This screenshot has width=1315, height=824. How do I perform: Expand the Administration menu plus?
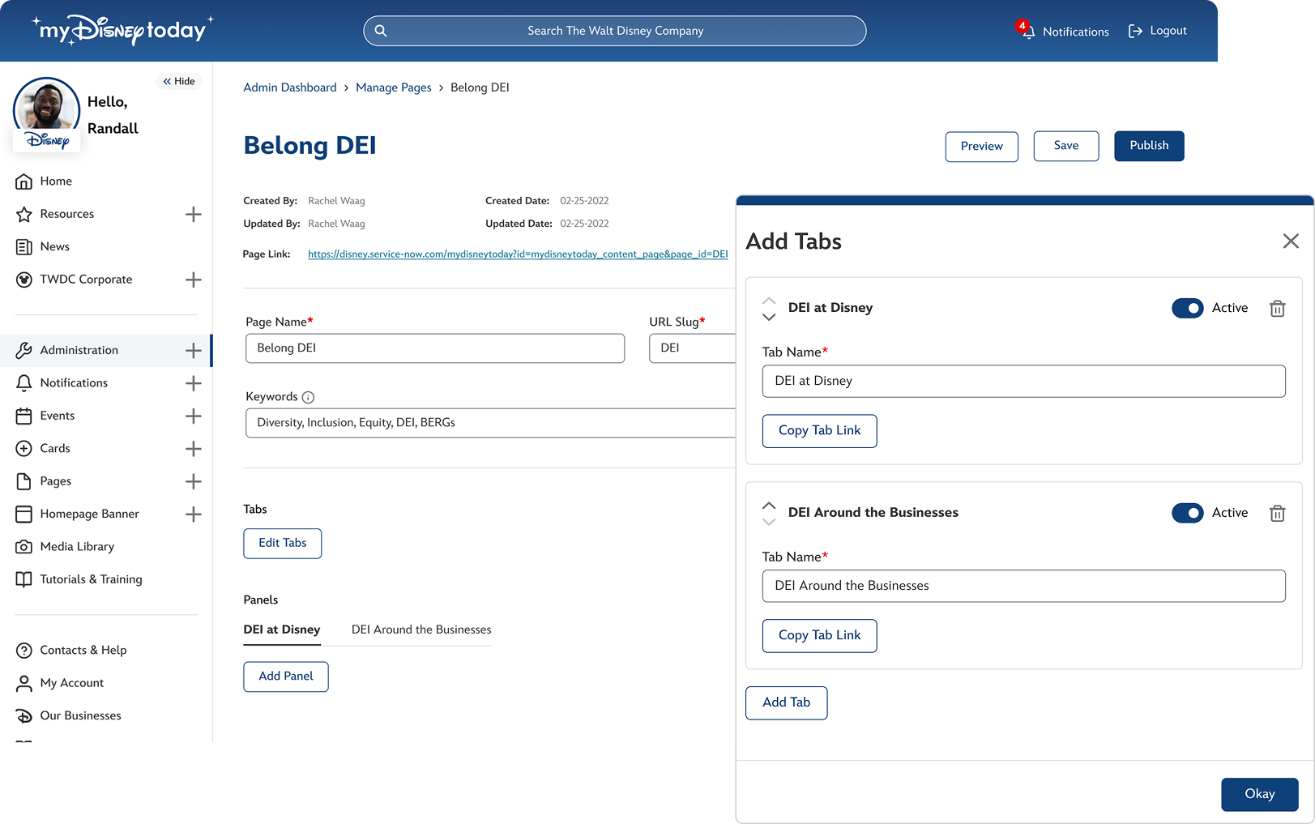click(193, 351)
